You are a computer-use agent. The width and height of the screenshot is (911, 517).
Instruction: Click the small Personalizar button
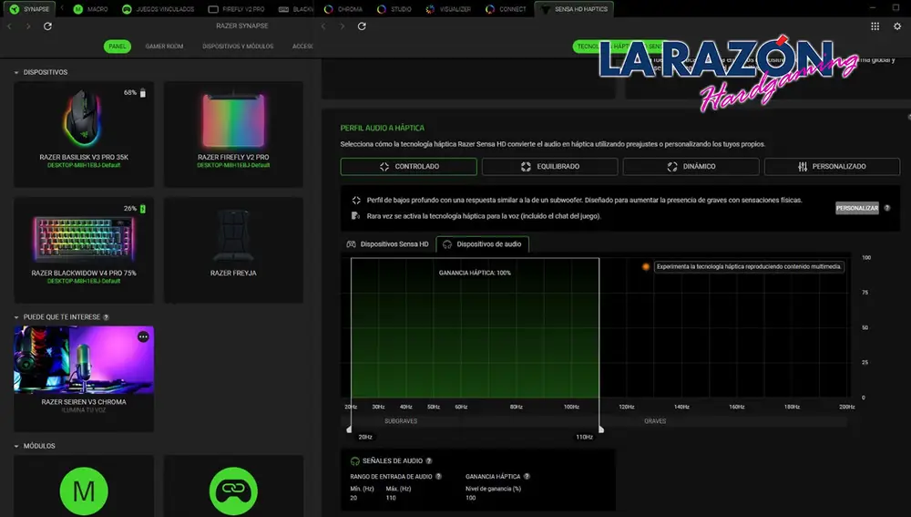(x=857, y=208)
